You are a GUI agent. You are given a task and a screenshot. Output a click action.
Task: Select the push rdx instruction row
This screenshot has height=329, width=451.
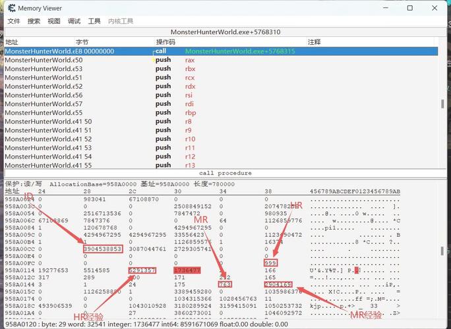(x=221, y=86)
